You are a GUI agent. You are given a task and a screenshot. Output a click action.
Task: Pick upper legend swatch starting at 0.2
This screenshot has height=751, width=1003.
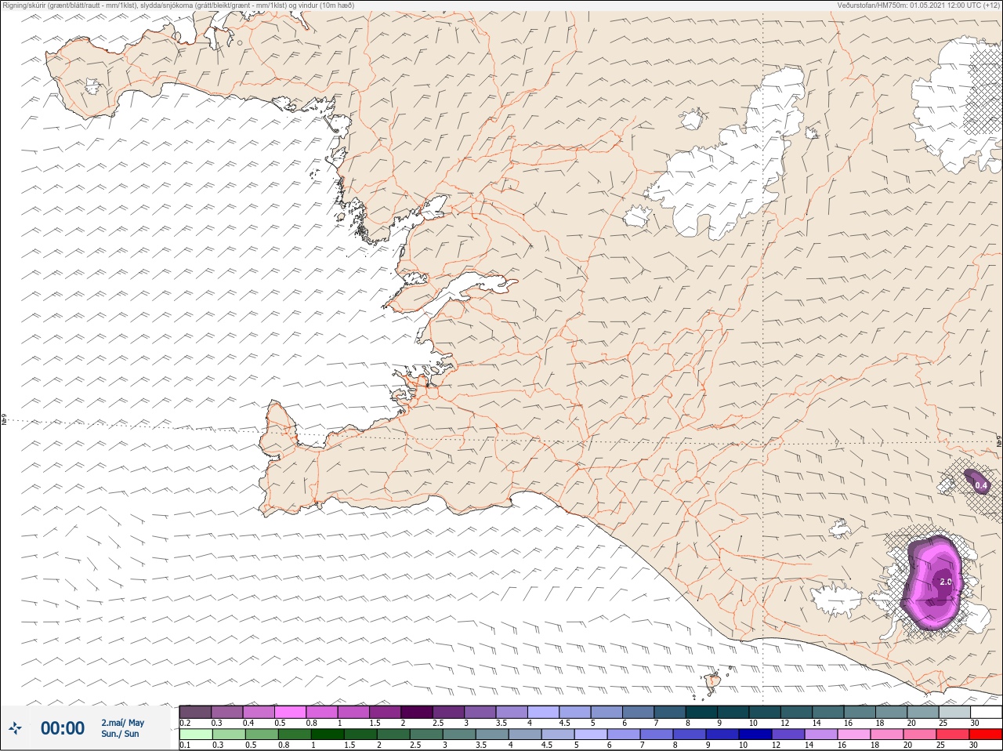[x=195, y=712]
